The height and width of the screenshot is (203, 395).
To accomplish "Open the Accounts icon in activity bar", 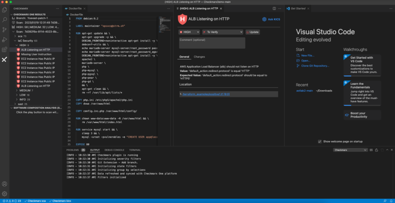I will pyautogui.click(x=5, y=184).
